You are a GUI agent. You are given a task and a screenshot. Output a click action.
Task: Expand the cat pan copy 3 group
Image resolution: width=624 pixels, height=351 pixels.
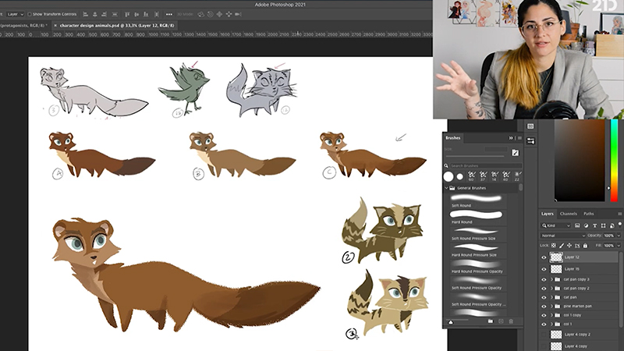tap(551, 278)
